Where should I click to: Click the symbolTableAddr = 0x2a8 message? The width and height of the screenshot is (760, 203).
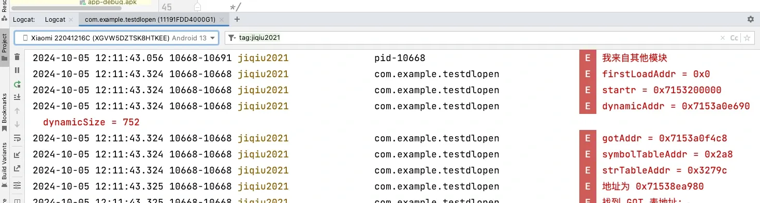(x=667, y=154)
